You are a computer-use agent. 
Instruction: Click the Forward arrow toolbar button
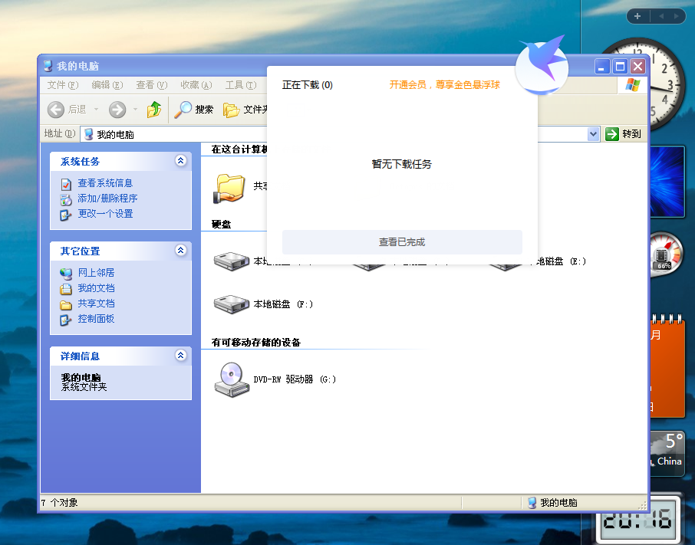pyautogui.click(x=117, y=110)
